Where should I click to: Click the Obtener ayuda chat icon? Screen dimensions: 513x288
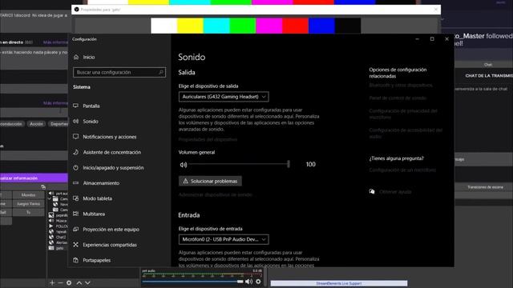click(372, 191)
